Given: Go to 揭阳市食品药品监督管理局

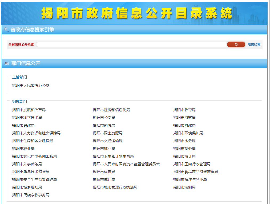Looking at the screenshot, I should [195, 172].
